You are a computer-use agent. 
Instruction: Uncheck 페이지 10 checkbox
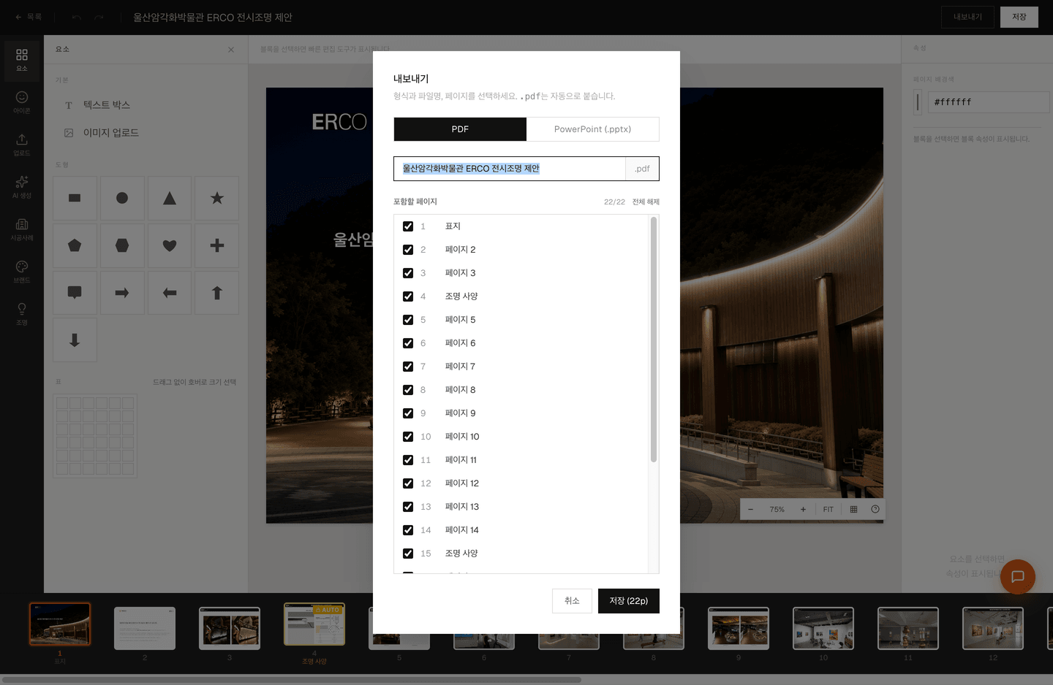[408, 437]
